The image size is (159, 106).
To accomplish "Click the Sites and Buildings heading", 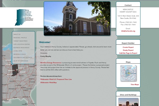I will click(x=128, y=95).
